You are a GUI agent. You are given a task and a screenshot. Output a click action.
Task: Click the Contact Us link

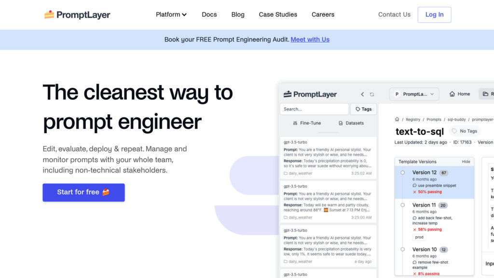tap(394, 14)
